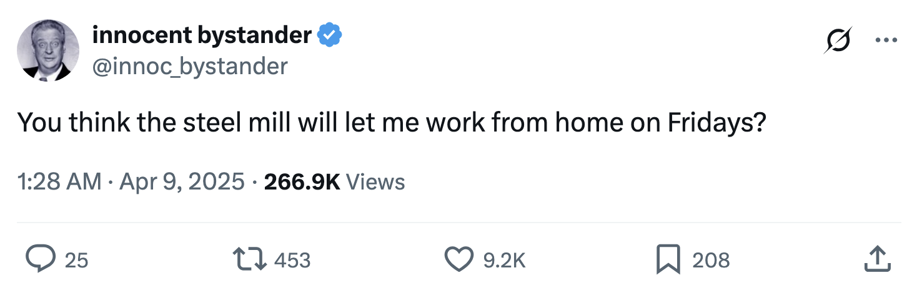Click the 1:28 AM timestamp

click(59, 182)
